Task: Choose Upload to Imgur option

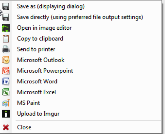Action: click(38, 114)
